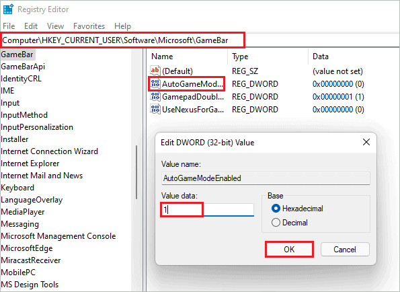Click the Value name field AutoGameModeEnabled
400x292 pixels.
266,178
